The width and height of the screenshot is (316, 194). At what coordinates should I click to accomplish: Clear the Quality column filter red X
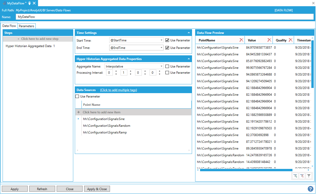[290, 40]
